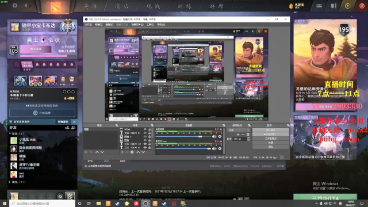Open settings gear for second mixer audio channel
Viewport: 368px width, 207px height.
tap(220, 148)
